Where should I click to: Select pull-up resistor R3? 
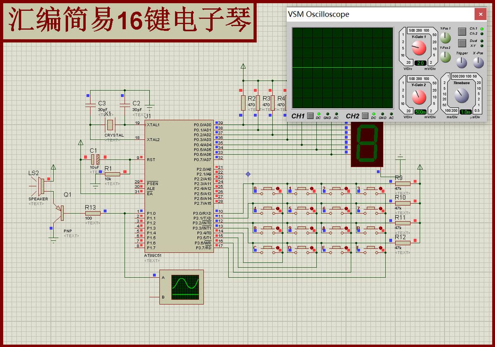click(x=258, y=102)
